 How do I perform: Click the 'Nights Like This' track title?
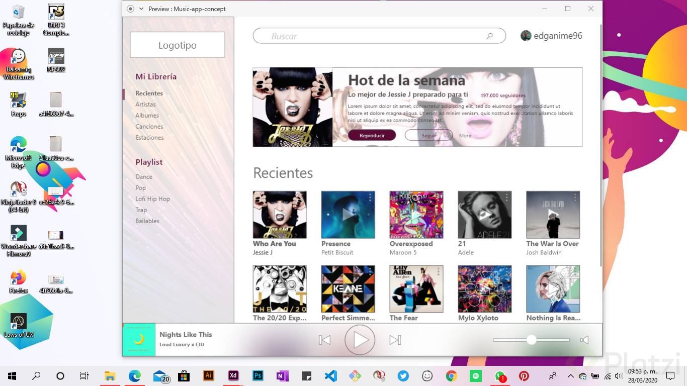pyautogui.click(x=186, y=335)
